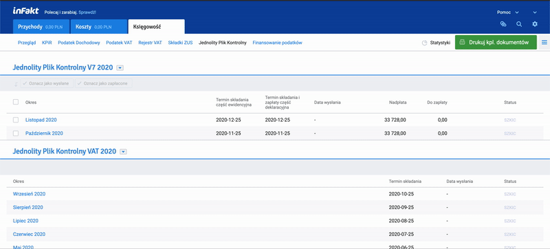Click the 0,00 Do zapłaty in Listopad row
This screenshot has width=550, height=249.
442,120
